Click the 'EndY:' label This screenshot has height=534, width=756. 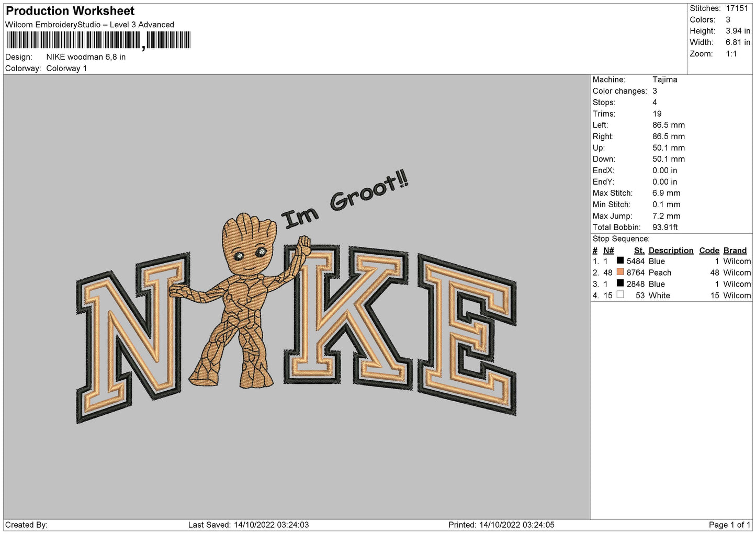(x=603, y=182)
